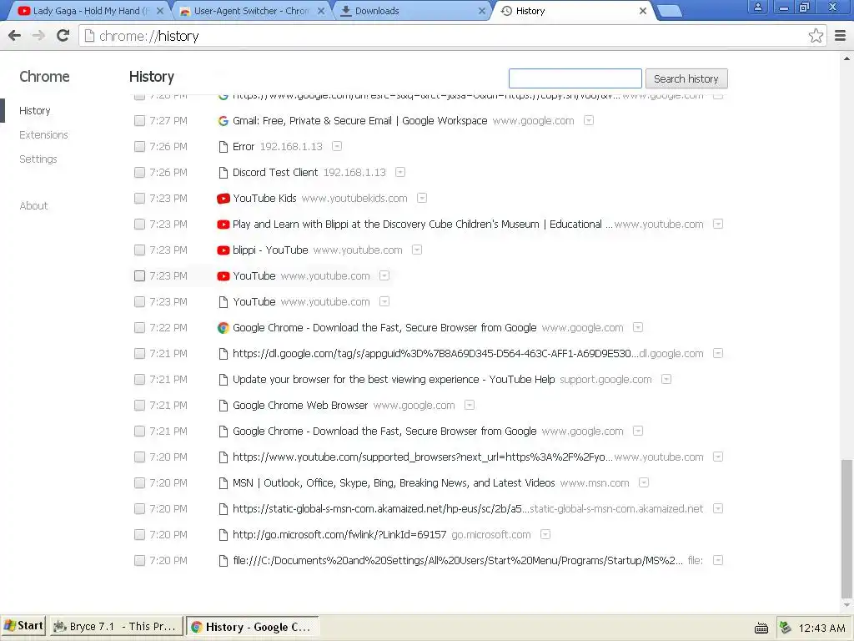Switch to Bryce 7.1 taskbar window
Screen dimensions: 854x641
click(x=116, y=627)
